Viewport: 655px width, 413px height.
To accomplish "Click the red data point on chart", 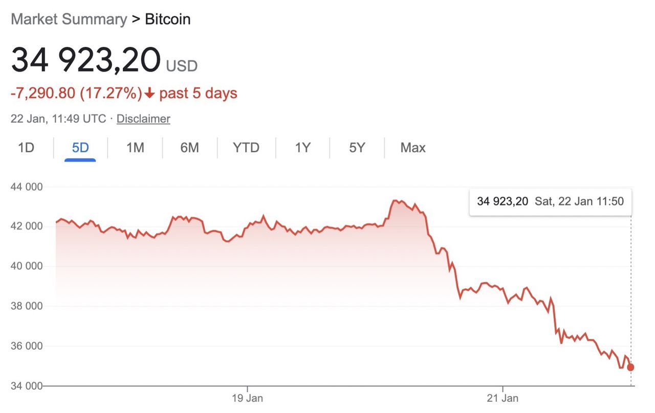I will [630, 367].
